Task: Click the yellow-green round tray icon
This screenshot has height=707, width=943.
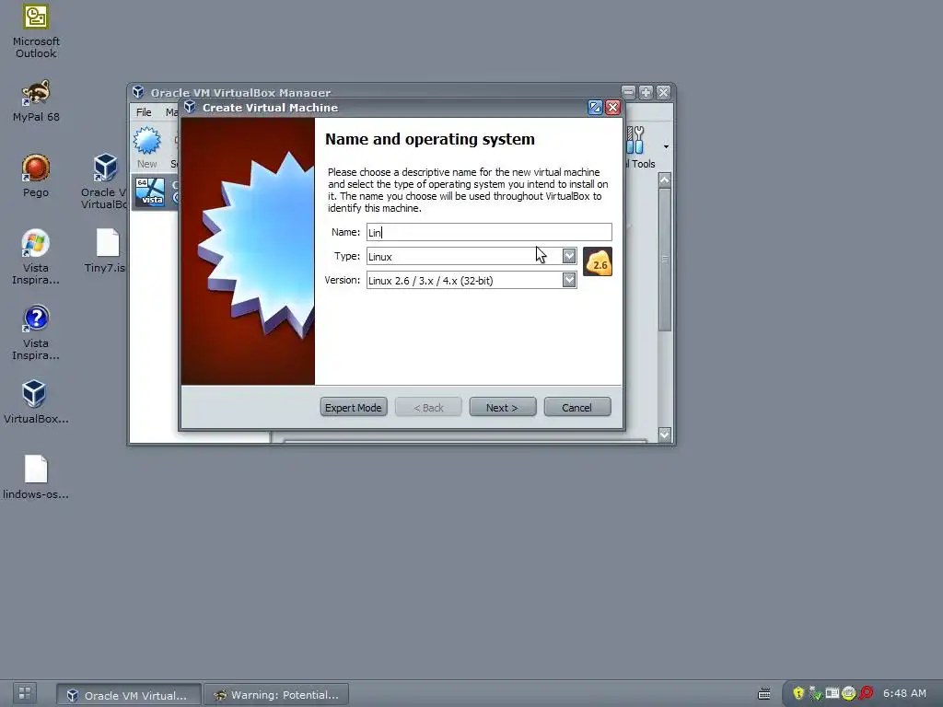Action: [x=848, y=693]
